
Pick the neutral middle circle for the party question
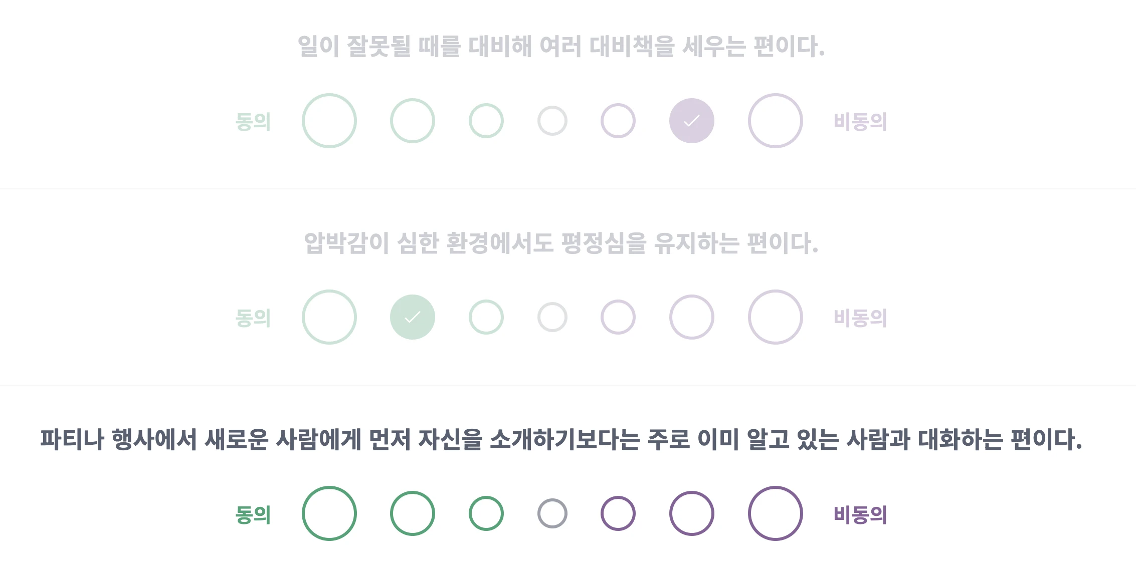click(551, 513)
